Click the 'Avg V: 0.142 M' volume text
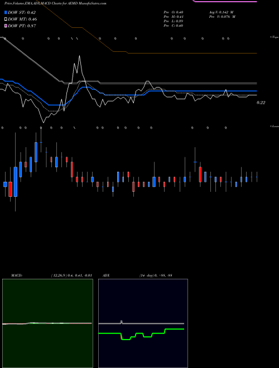The height and width of the screenshot is (368, 279). coord(221,12)
